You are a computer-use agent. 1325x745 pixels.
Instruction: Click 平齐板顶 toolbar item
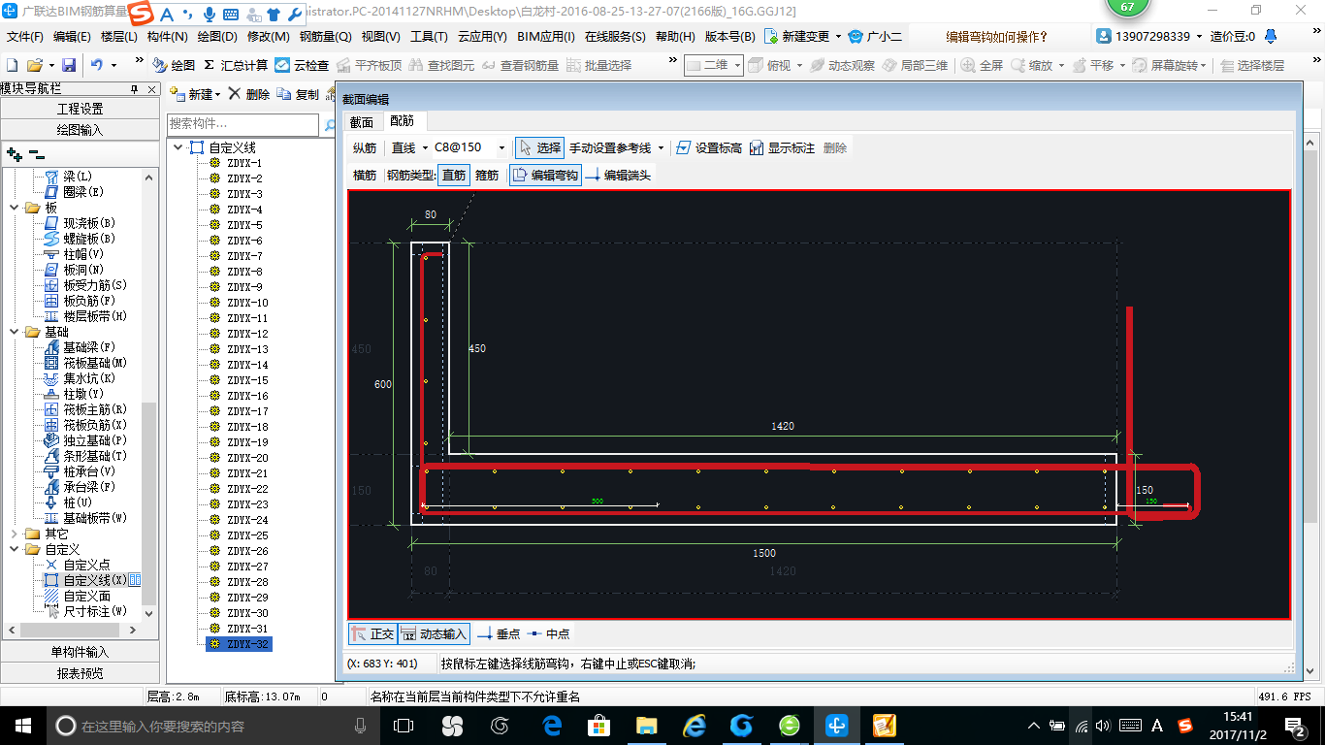pyautogui.click(x=370, y=65)
